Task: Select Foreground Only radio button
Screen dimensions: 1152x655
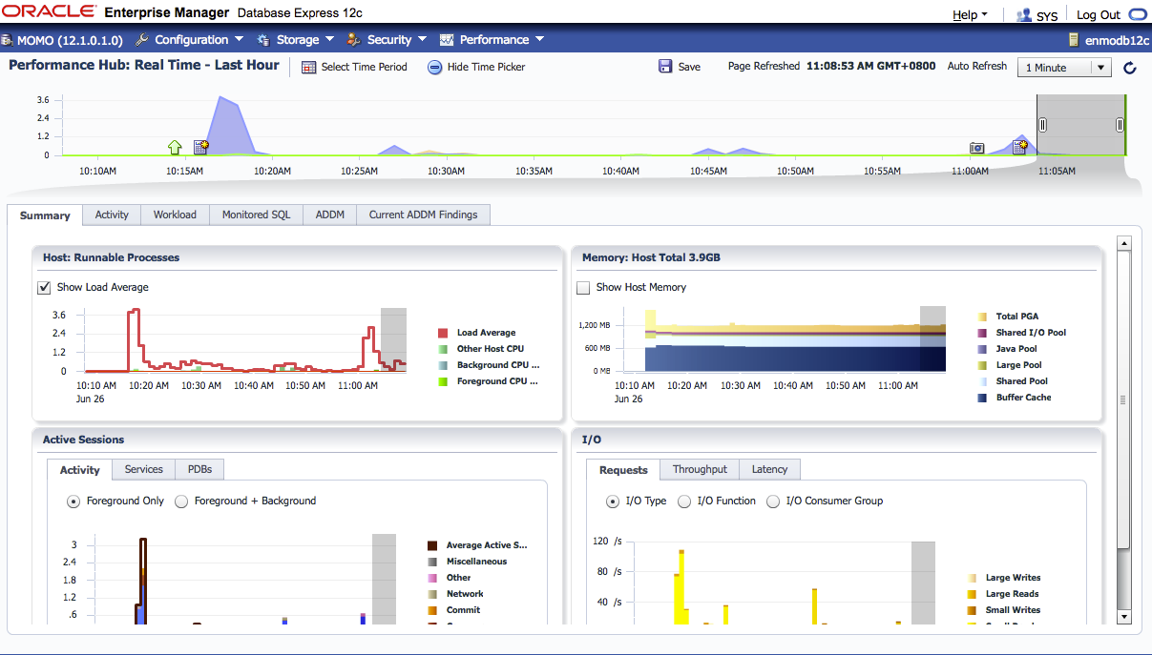Action: point(73,501)
